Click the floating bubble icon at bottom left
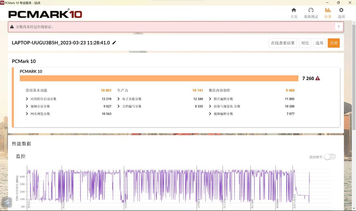Screen dimensions: 356x211 point(6,202)
